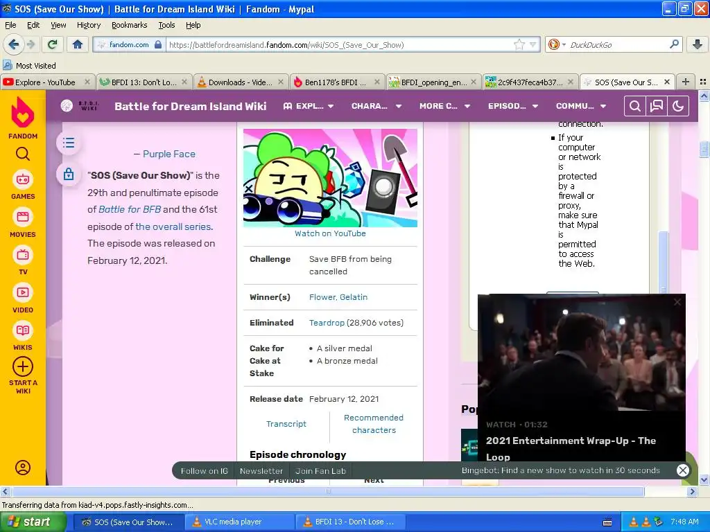Screen dimensions: 710x532
Task: Open the File menu
Action: [10, 25]
